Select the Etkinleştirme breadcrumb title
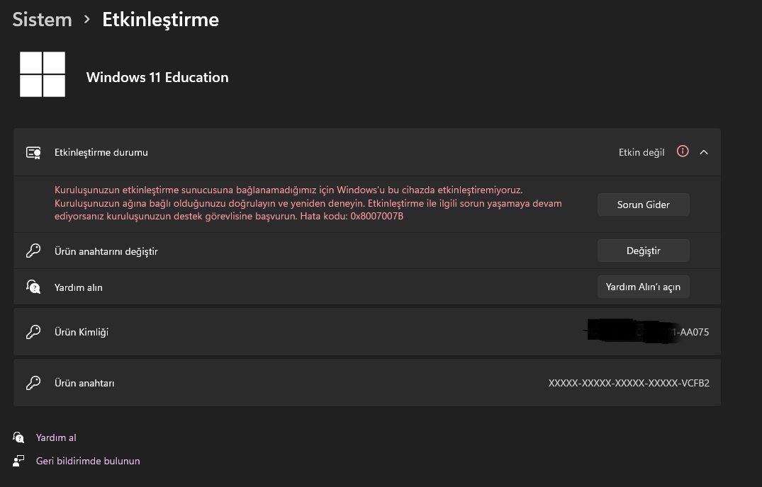This screenshot has height=487, width=762. click(160, 20)
